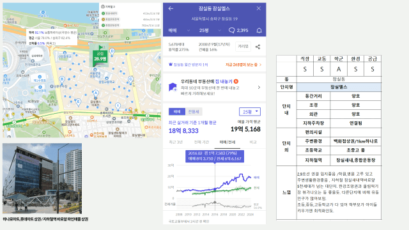409x230 pixels.
Task: Open the comments bubble showing 2,395
Action: (x=238, y=31)
